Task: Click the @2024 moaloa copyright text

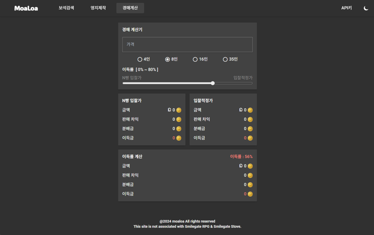Action: [x=187, y=221]
